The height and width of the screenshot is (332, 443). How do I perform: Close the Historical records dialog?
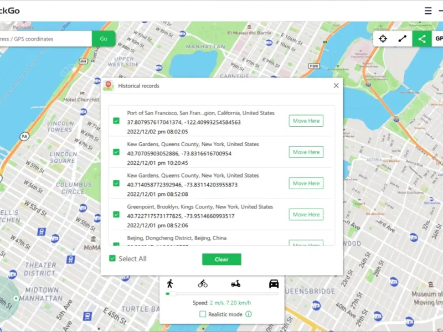(336, 86)
